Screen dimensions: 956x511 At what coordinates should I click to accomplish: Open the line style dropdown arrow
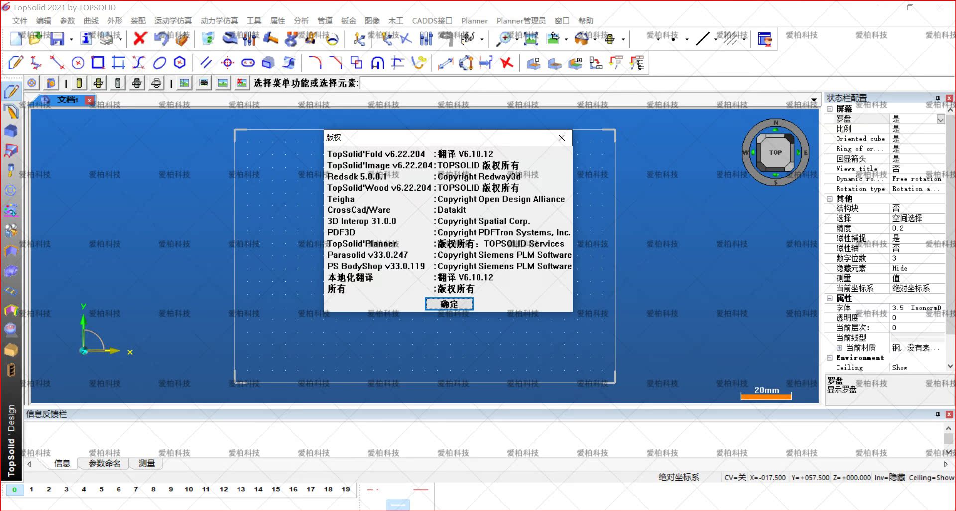pos(716,39)
